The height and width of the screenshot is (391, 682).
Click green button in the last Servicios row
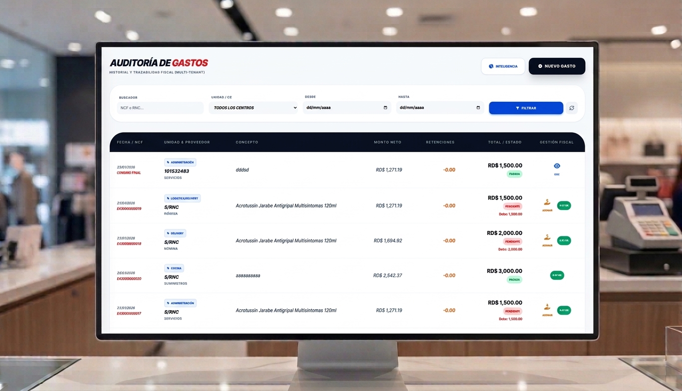tap(564, 310)
